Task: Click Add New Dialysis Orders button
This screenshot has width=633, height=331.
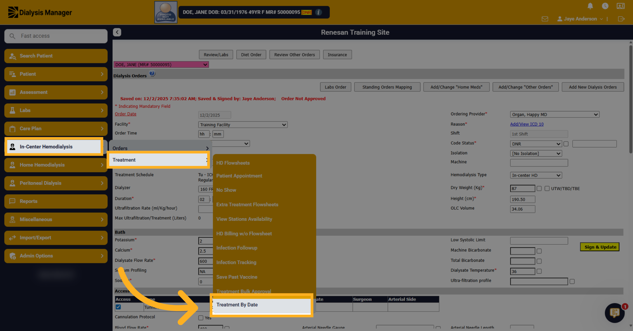Action: point(593,87)
